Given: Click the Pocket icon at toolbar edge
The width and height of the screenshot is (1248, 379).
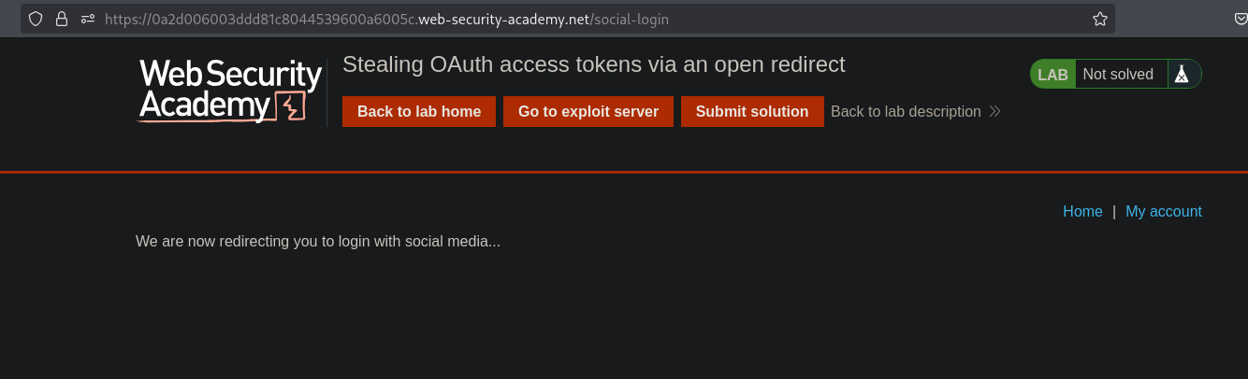Looking at the screenshot, I should [1240, 19].
